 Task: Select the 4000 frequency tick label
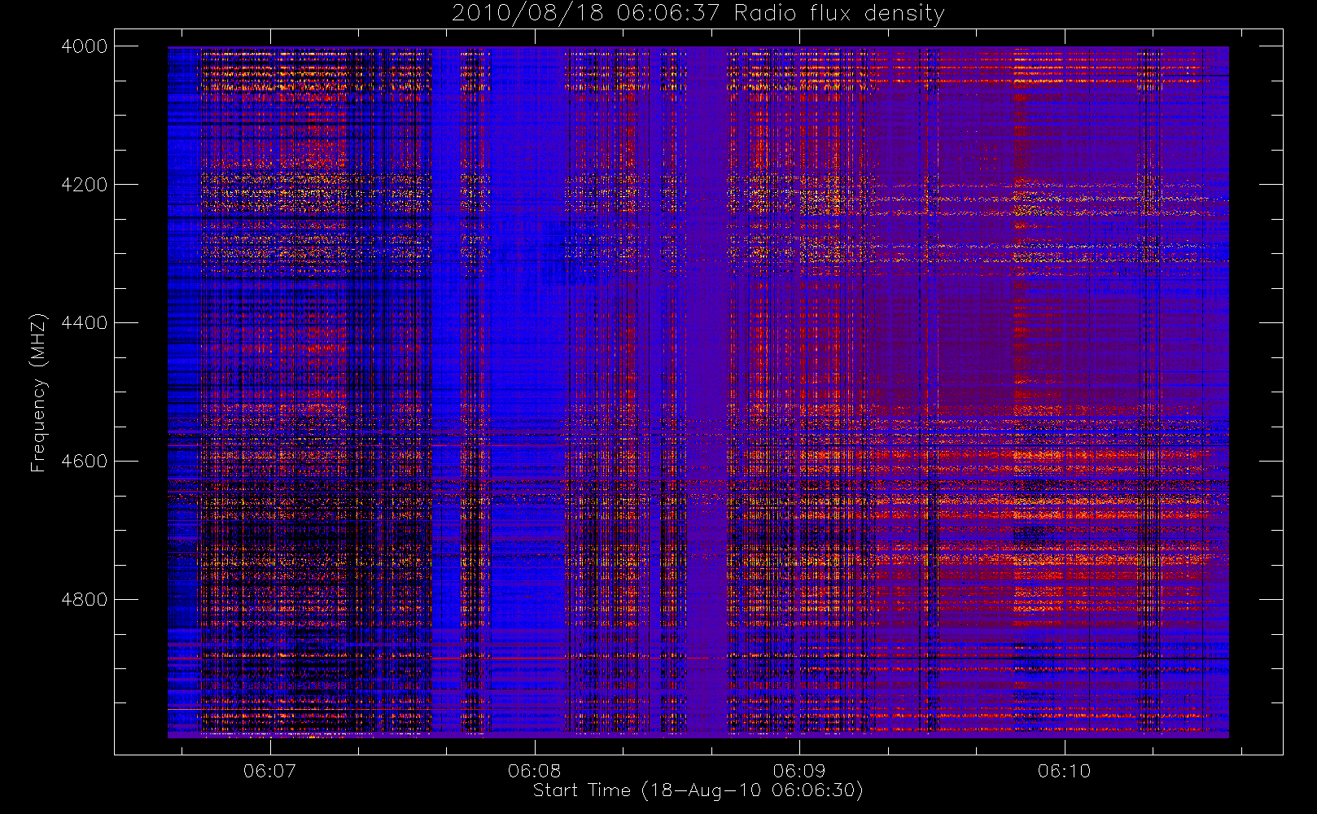(x=85, y=46)
